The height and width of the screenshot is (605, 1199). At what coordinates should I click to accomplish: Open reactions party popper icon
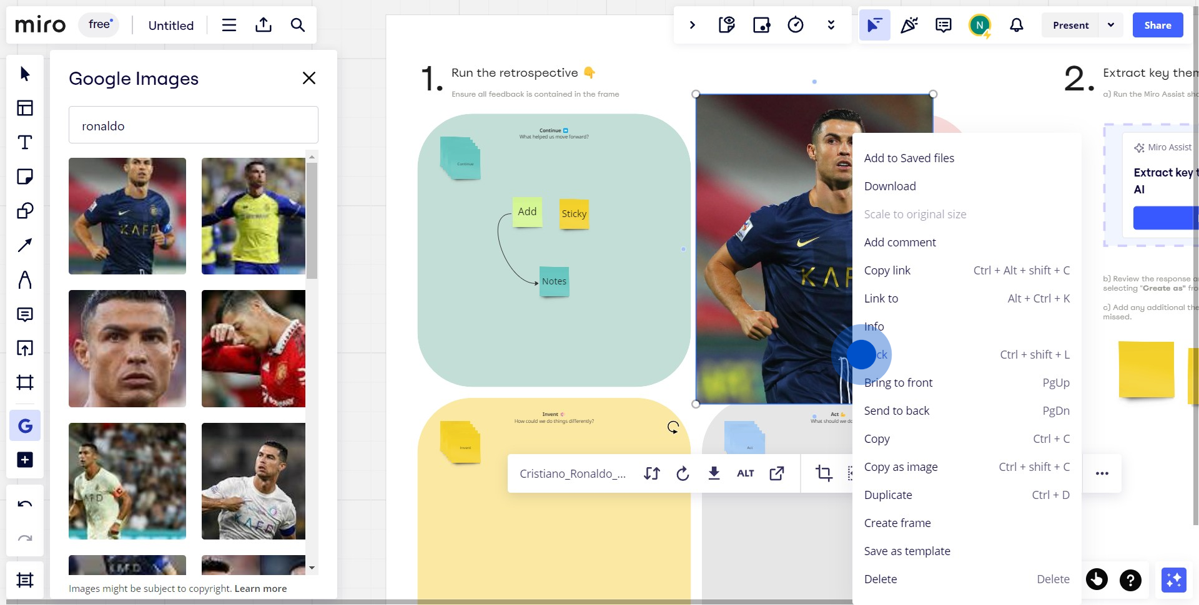[x=909, y=25]
